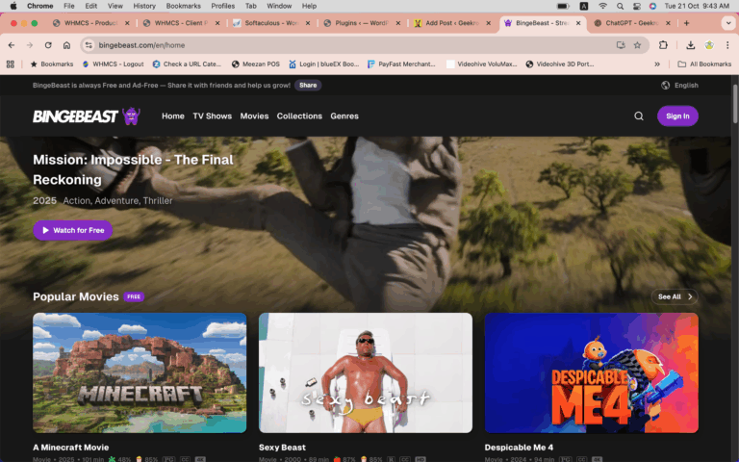Select See All for Popular Movies
The height and width of the screenshot is (462, 739).
coord(675,296)
